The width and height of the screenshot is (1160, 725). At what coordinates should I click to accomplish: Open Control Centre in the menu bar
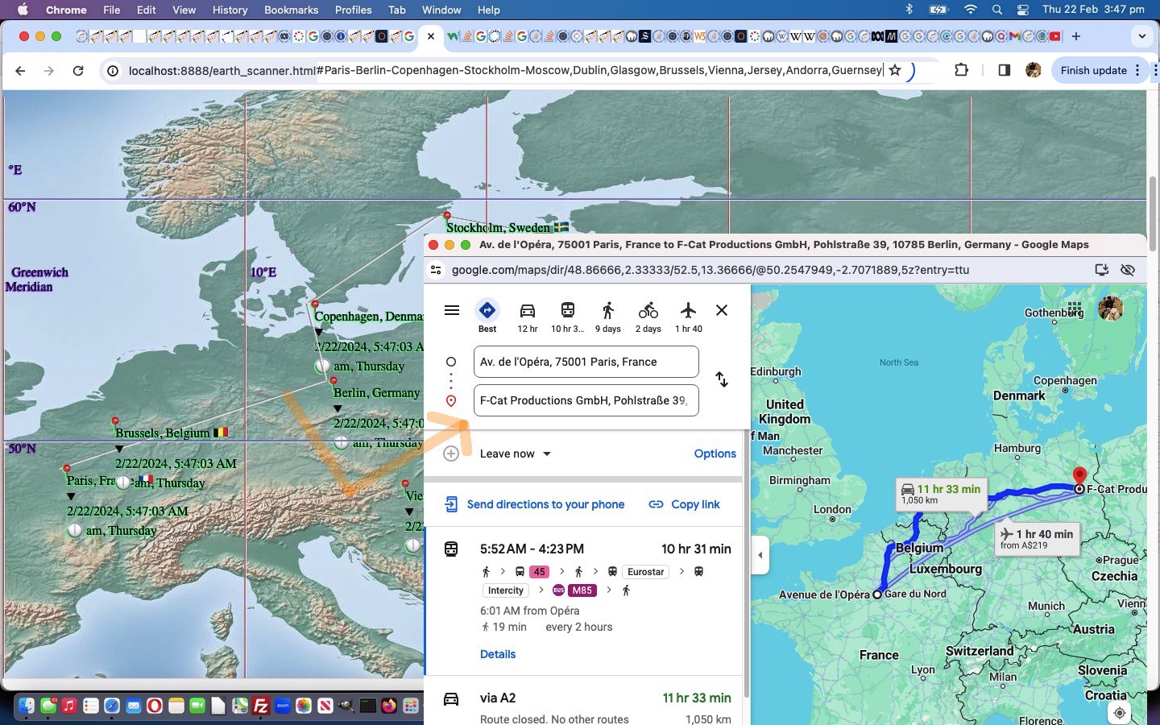pyautogui.click(x=1023, y=10)
